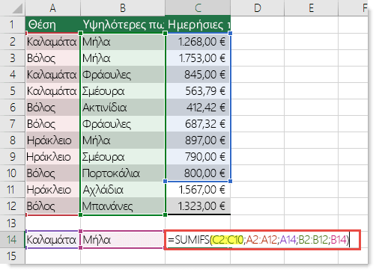Screen dimensions: 379x275
Task: Select Φράουλες cell in row 7
Action: coord(123,124)
